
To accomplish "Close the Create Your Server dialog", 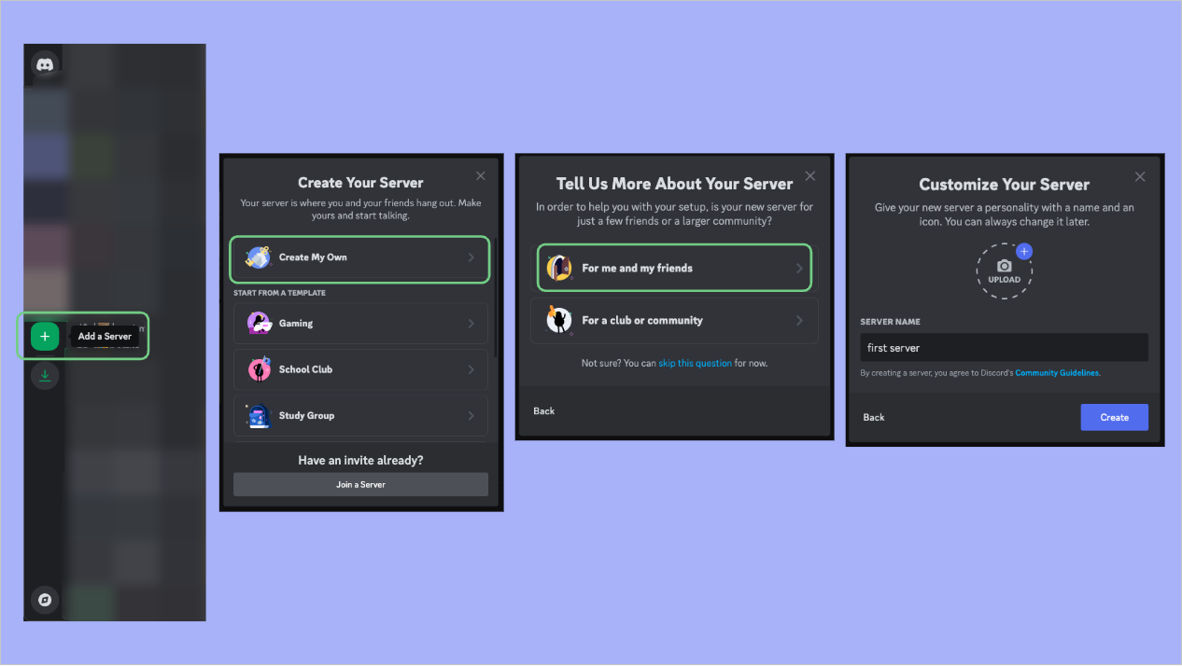I will [x=481, y=176].
